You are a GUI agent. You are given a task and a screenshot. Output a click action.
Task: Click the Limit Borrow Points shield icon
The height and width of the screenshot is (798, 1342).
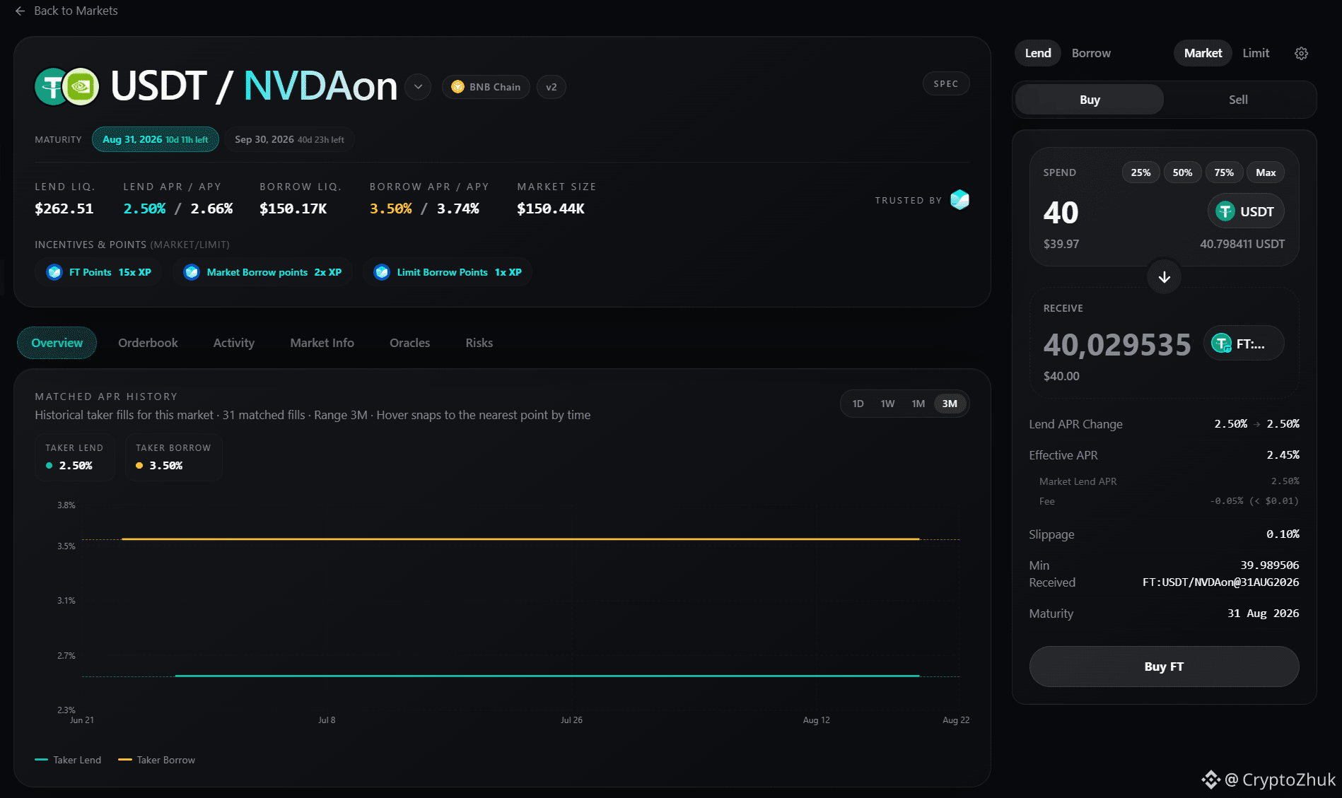(382, 272)
